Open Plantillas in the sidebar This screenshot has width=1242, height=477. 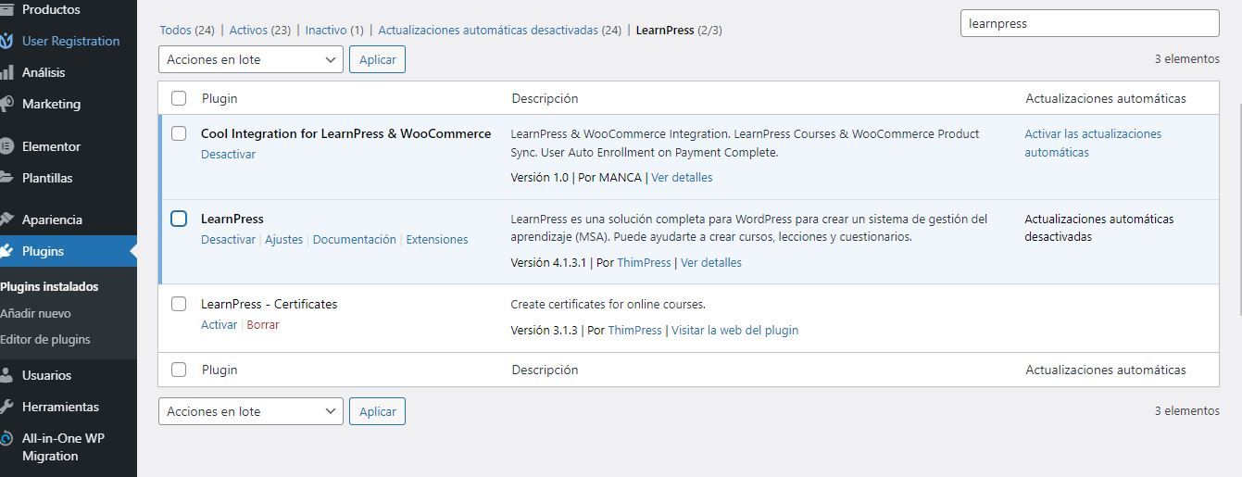click(x=47, y=178)
